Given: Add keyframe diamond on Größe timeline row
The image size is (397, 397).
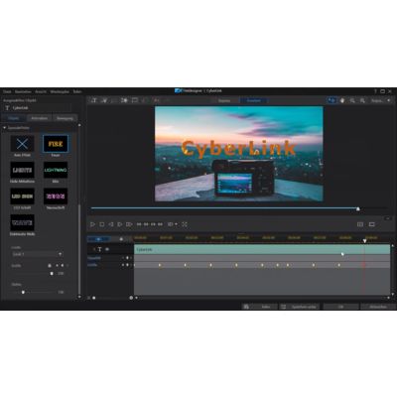Looking at the screenshot, I should (127, 265).
